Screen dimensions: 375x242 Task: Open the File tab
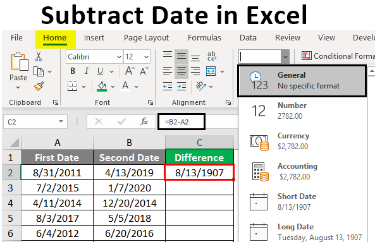[x=16, y=37]
